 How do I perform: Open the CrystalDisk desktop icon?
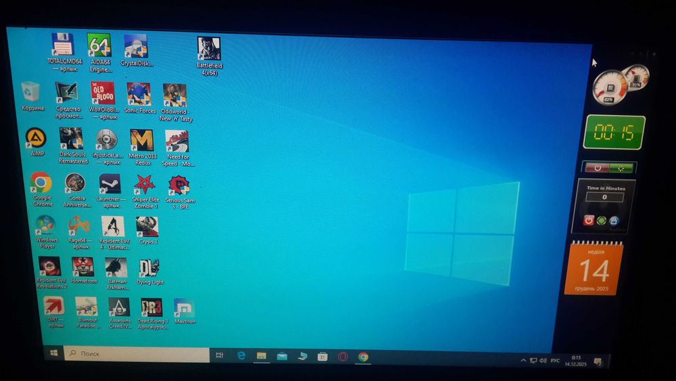click(136, 46)
